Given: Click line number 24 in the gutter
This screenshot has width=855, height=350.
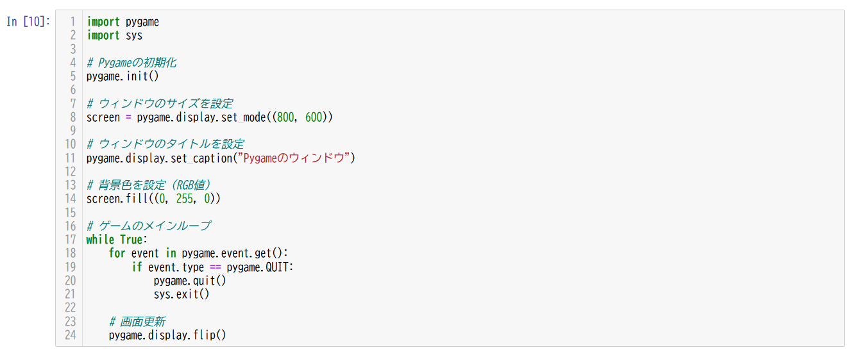Looking at the screenshot, I should [x=70, y=335].
